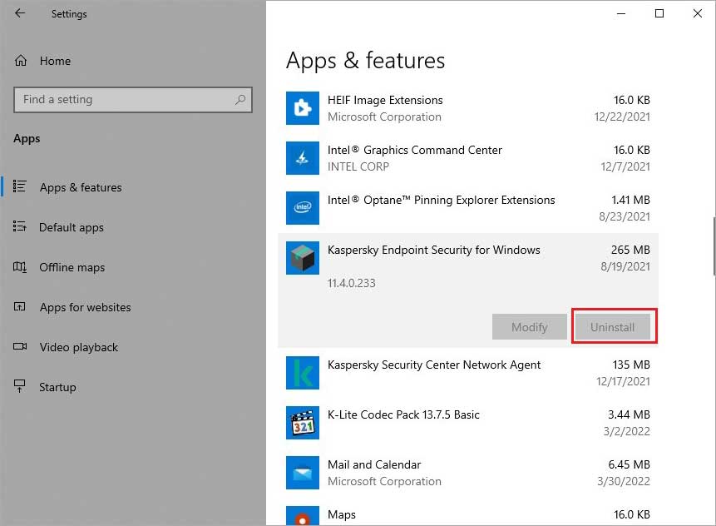Click the Modify button

tap(529, 327)
